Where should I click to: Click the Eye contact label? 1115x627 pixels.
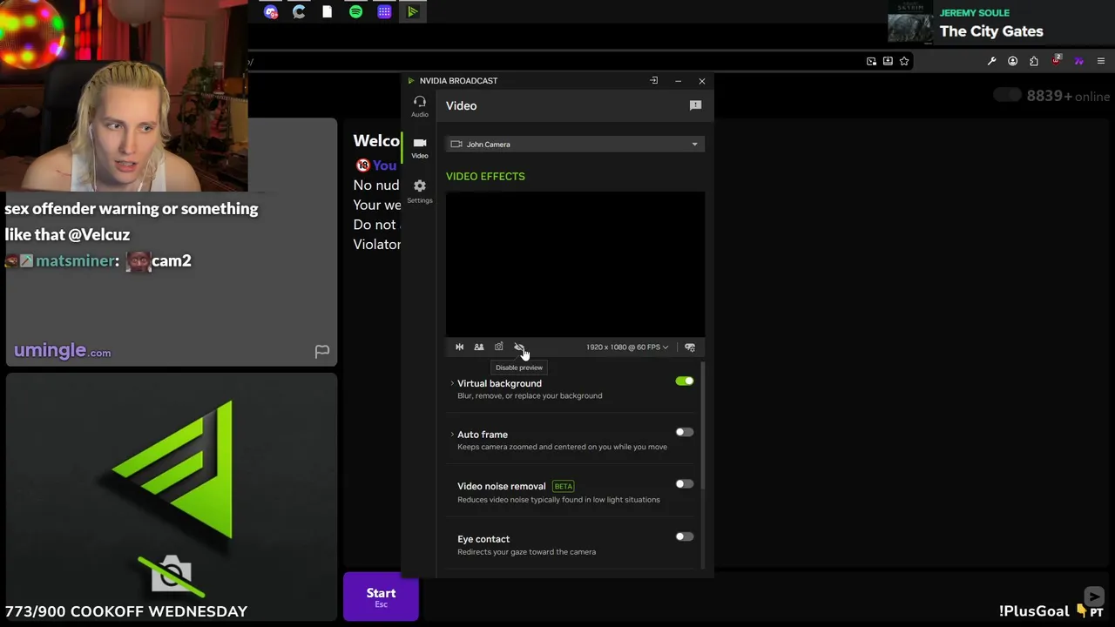tap(483, 539)
